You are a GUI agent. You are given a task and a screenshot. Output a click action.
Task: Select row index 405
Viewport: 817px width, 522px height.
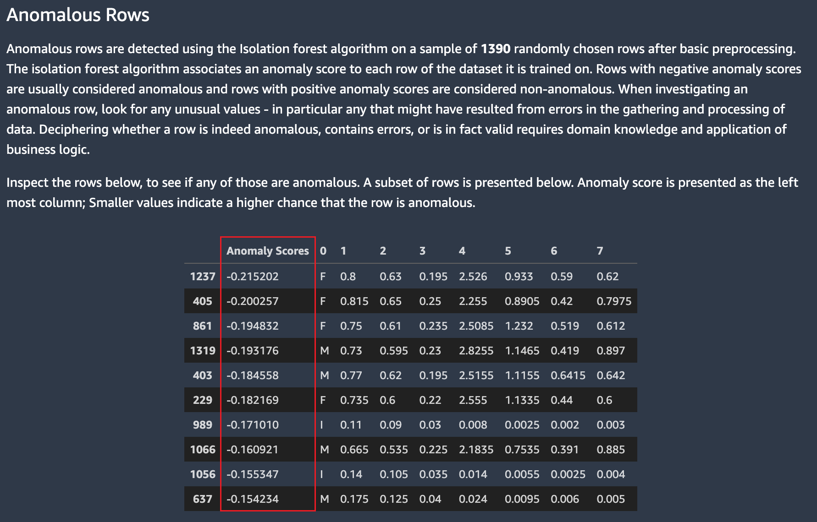202,301
